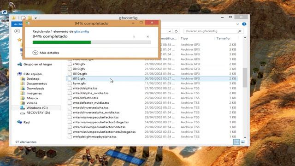Click the file icon of i740.gfx
Viewport: 295px width, 166px height.
click(70, 64)
